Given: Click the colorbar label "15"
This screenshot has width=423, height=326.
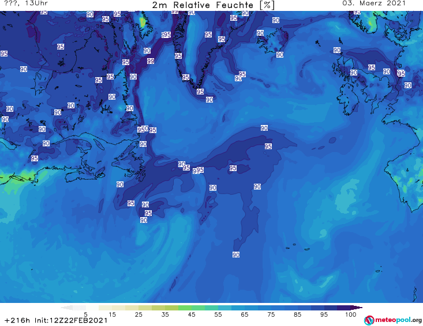Looking at the screenshot, I should click(112, 314).
